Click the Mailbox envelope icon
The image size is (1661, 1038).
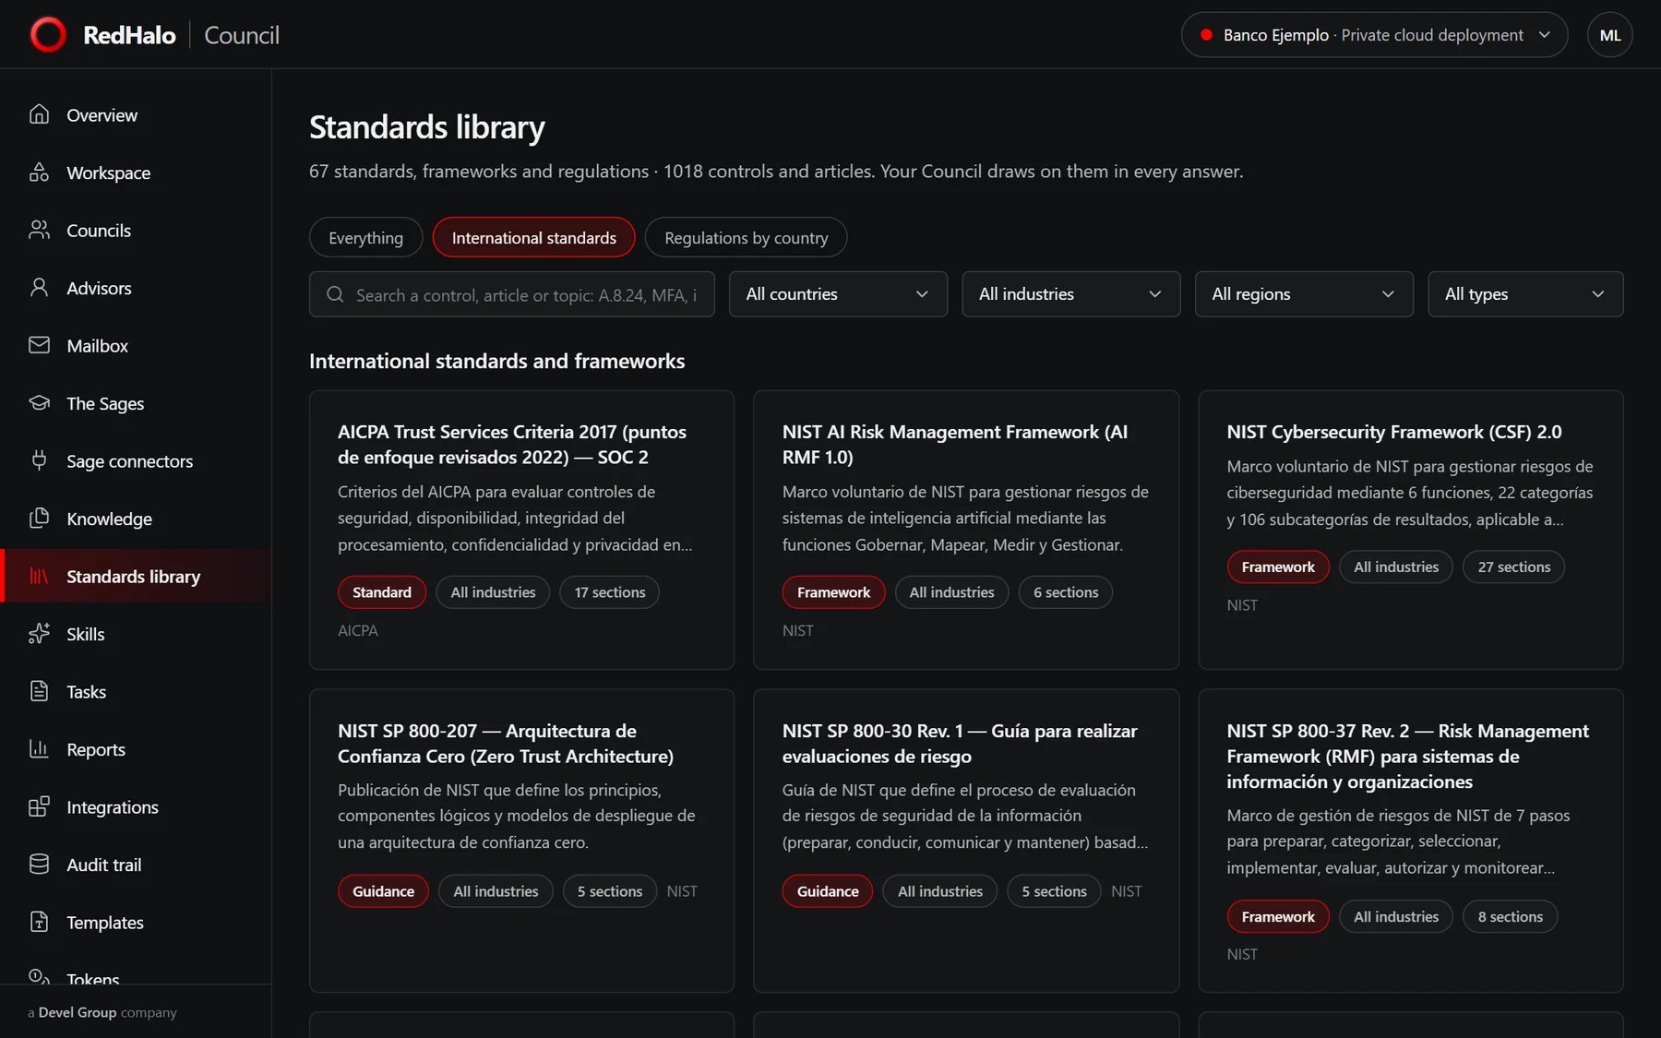click(39, 345)
